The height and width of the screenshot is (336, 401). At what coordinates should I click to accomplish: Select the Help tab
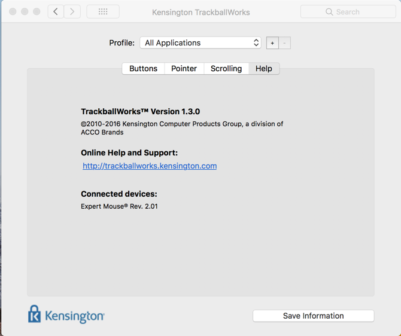tap(264, 69)
